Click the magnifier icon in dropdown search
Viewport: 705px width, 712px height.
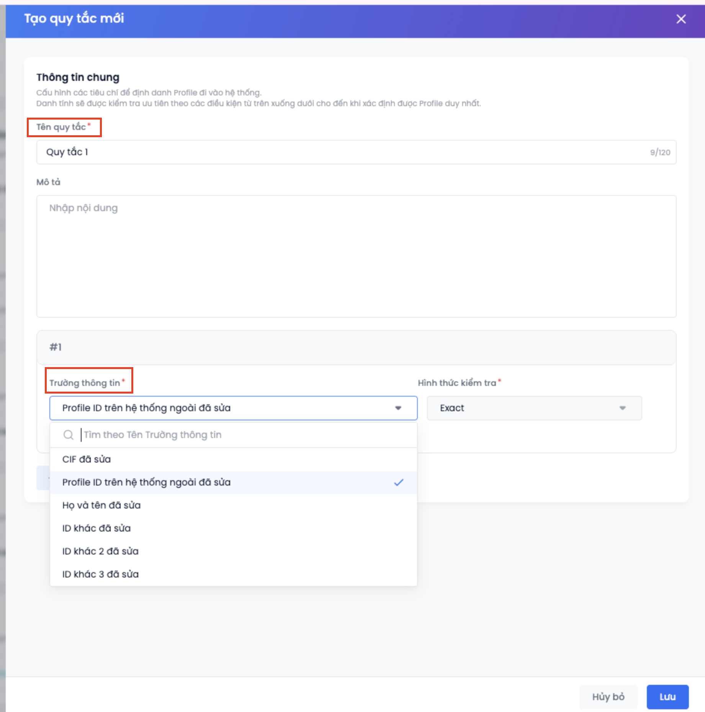pyautogui.click(x=69, y=435)
